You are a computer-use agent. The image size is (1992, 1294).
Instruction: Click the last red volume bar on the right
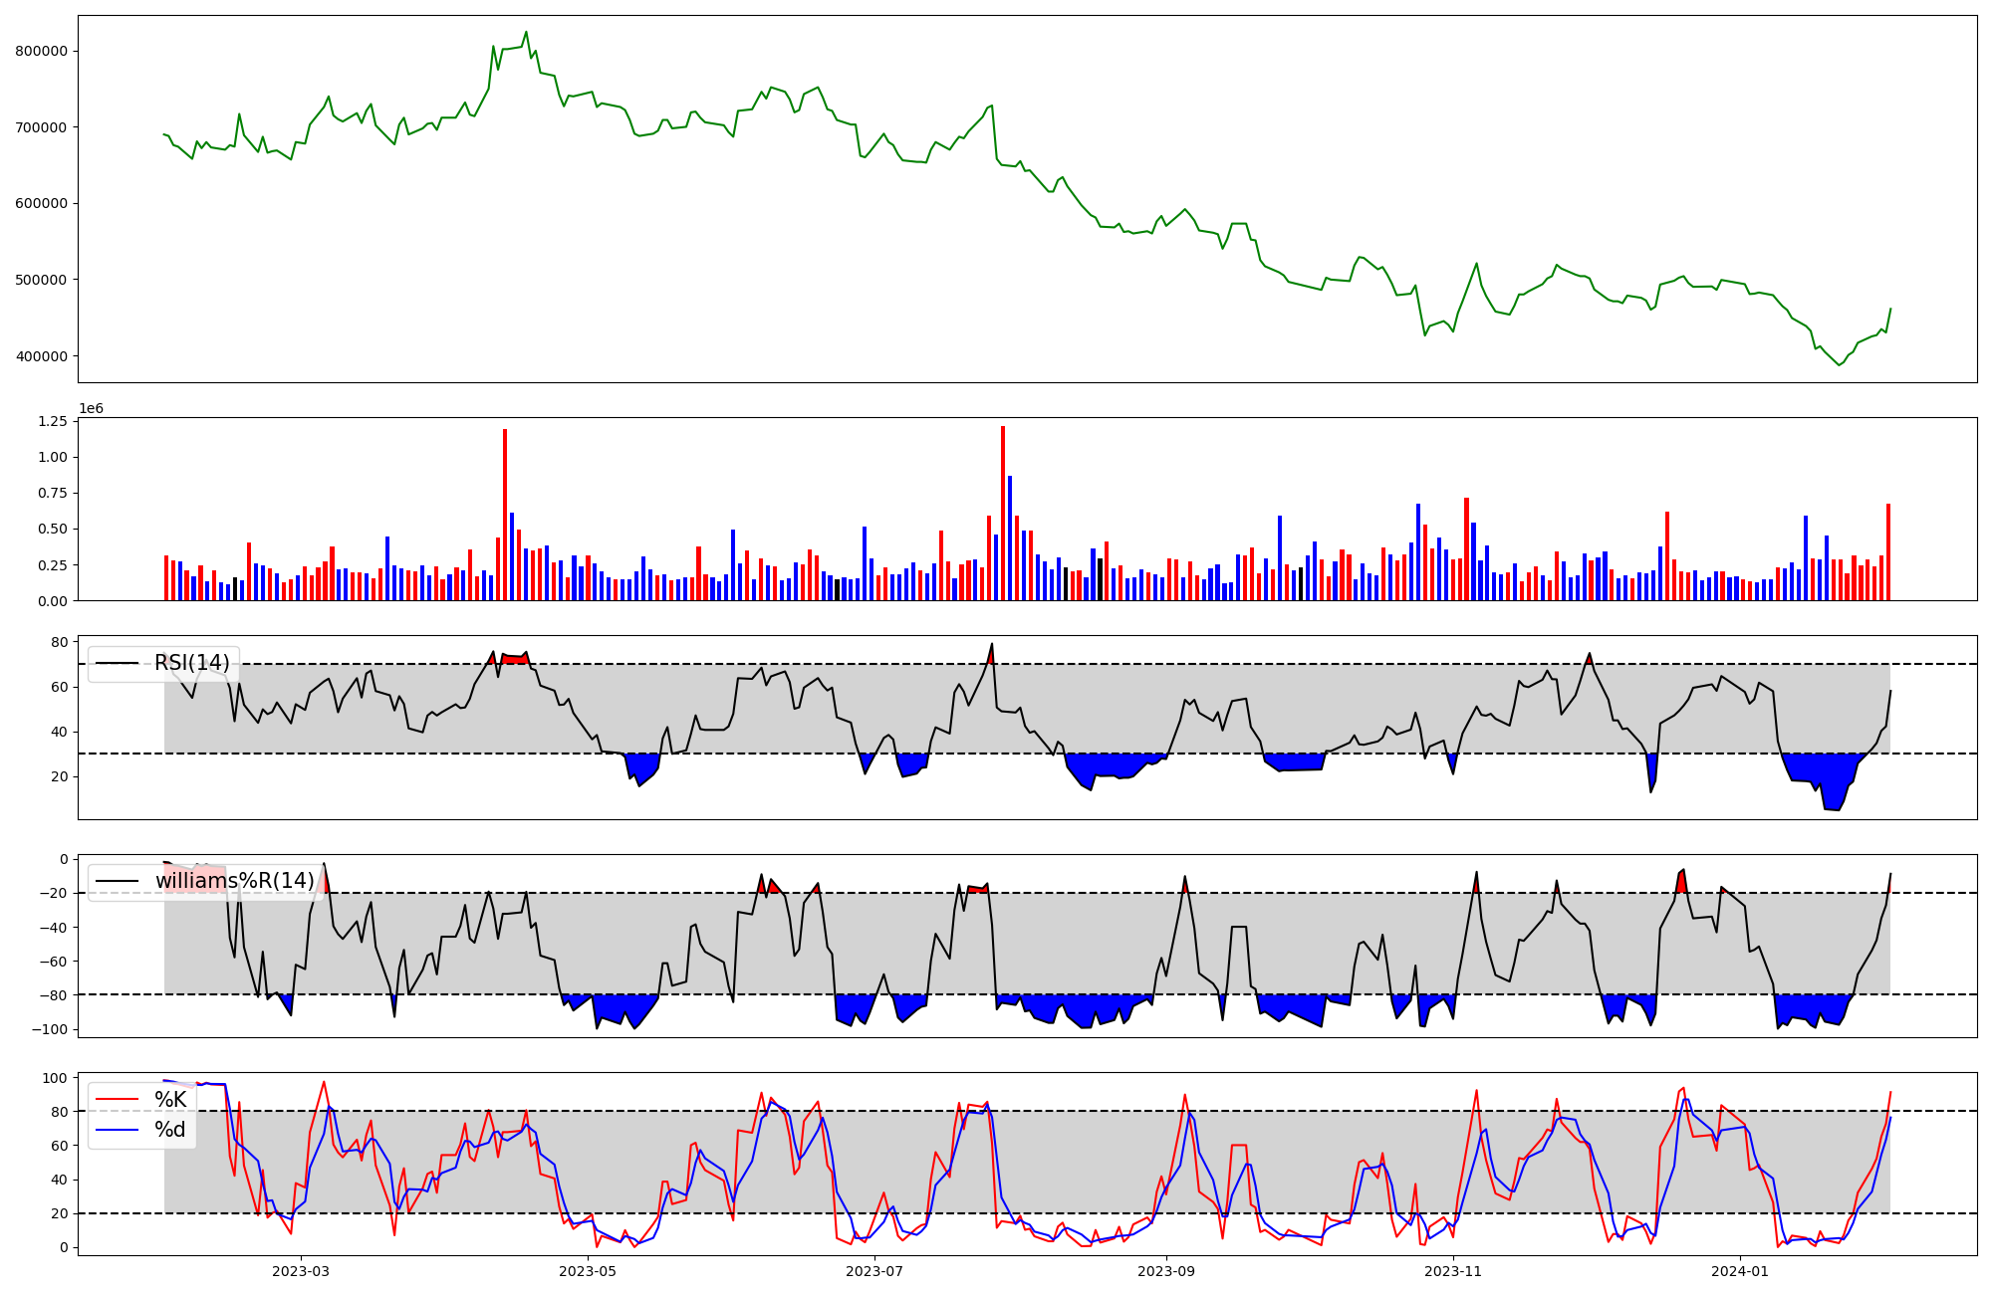coord(1887,552)
